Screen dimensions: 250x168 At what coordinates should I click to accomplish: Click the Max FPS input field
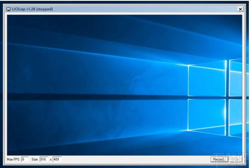pyautogui.click(x=25, y=159)
